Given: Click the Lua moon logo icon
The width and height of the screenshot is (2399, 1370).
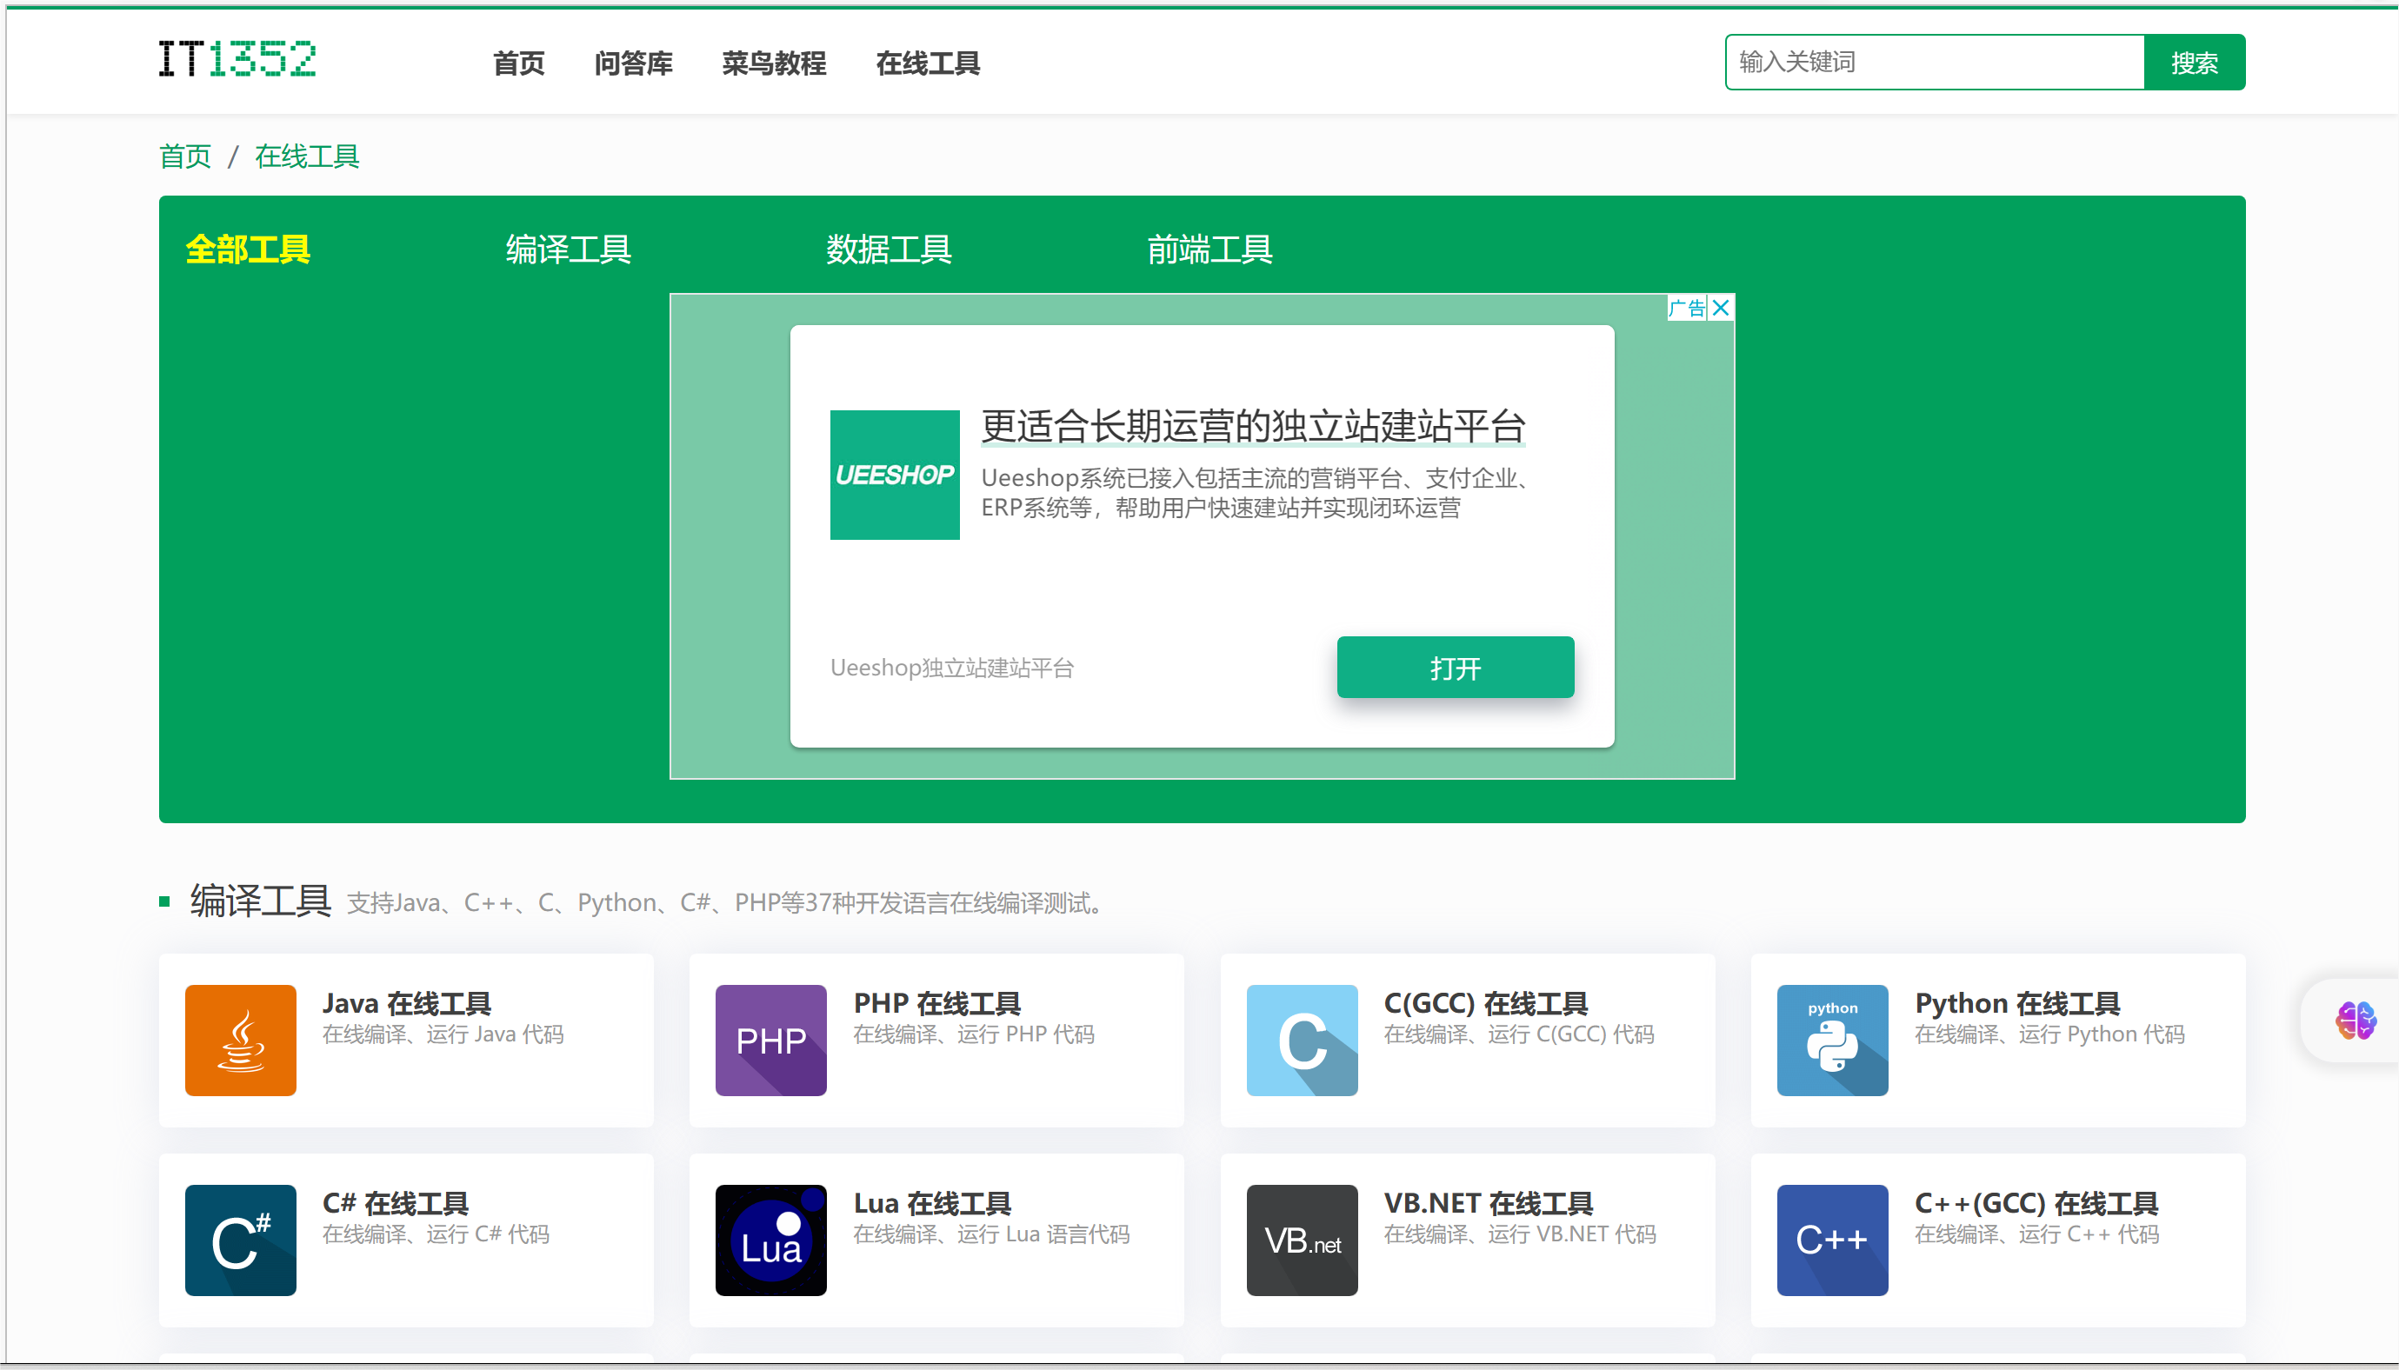Looking at the screenshot, I should click(770, 1240).
